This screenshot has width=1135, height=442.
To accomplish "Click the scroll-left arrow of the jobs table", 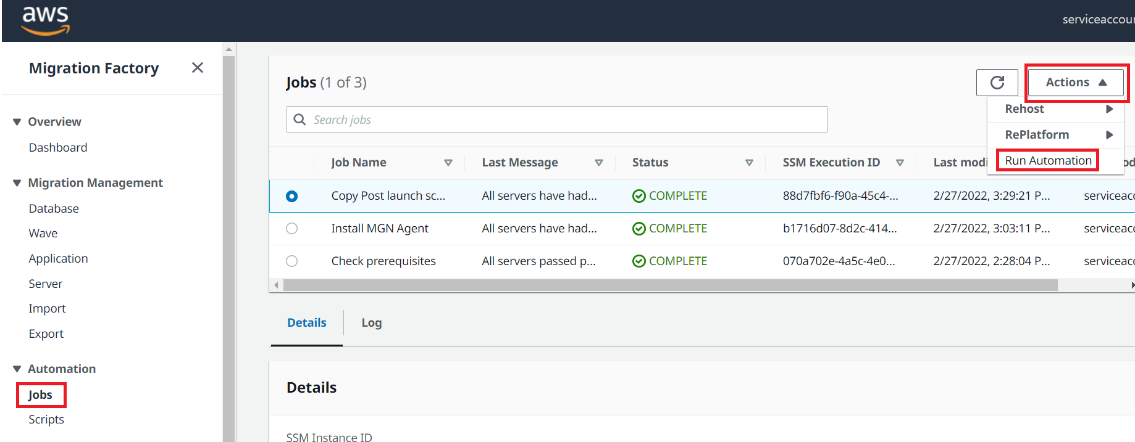I will coord(276,285).
